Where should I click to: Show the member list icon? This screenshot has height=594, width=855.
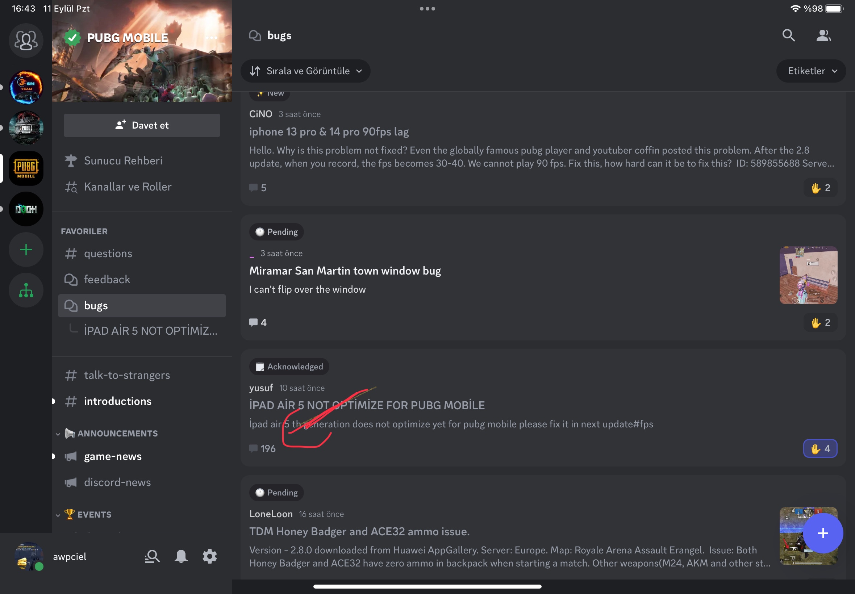(823, 35)
